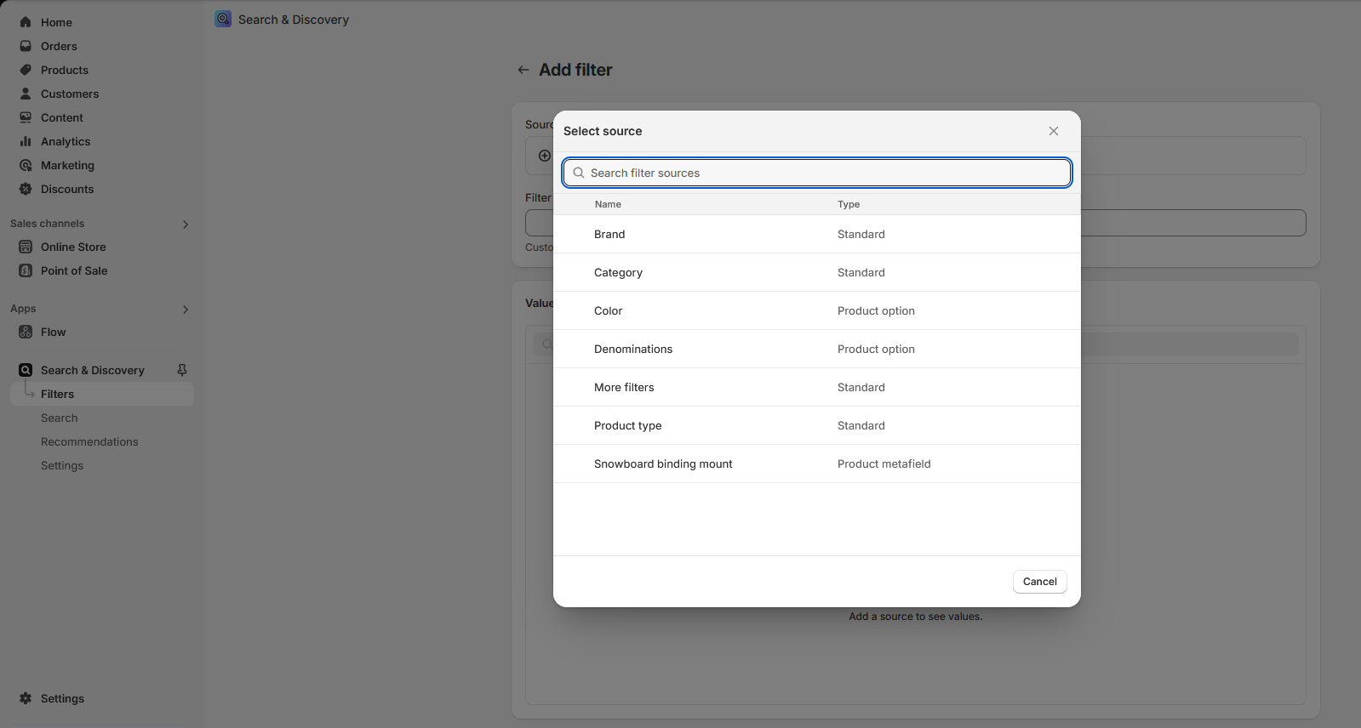The height and width of the screenshot is (728, 1361).
Task: Pick Snowboard binding mount metafield source
Action: 663,464
